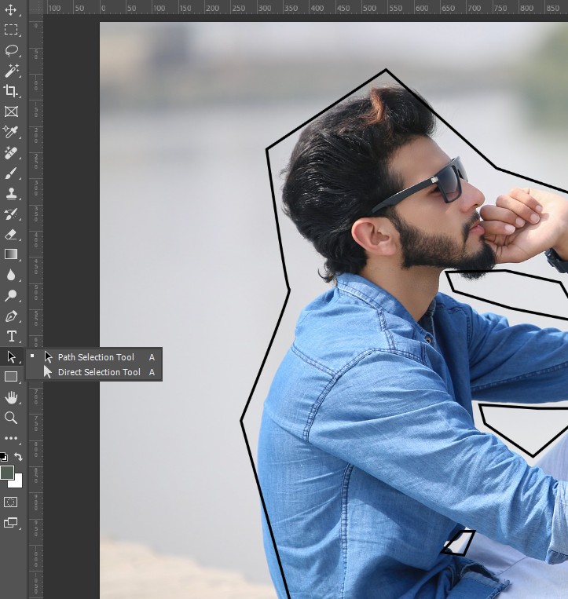The height and width of the screenshot is (599, 568).
Task: Swap foreground and background colors
Action: (x=18, y=456)
